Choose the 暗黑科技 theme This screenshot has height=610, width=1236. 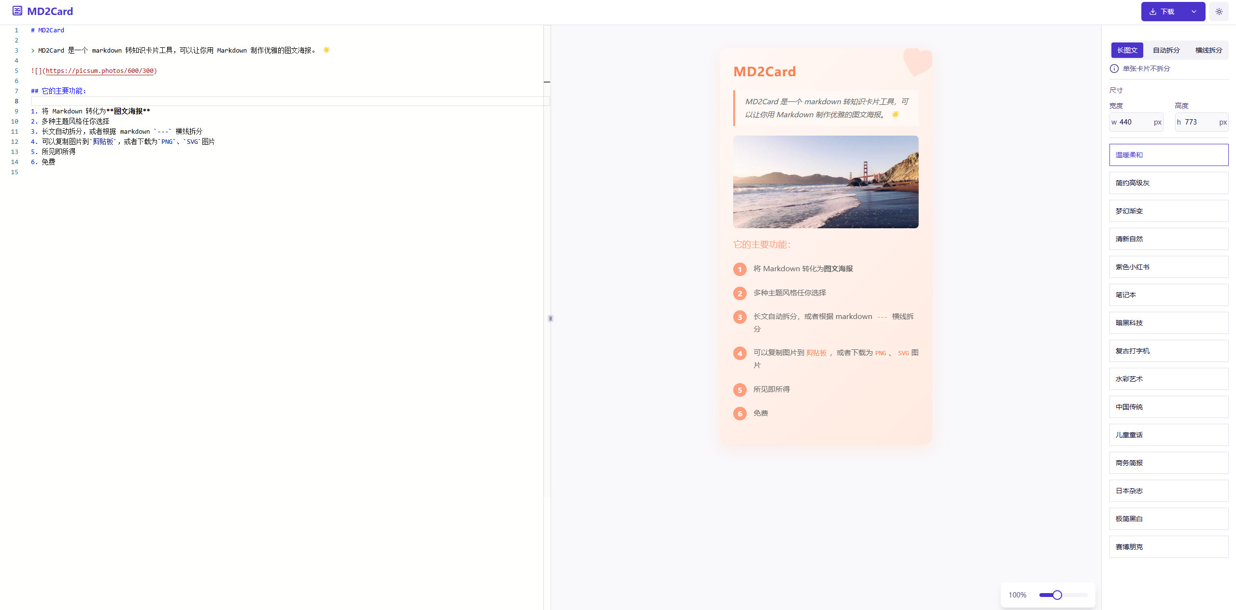[1168, 323]
